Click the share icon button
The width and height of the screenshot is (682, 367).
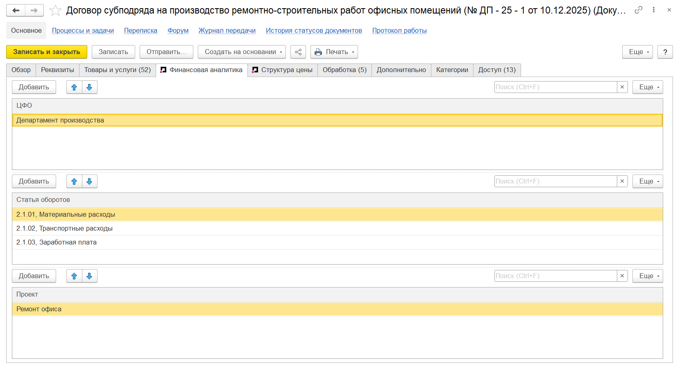pos(298,52)
